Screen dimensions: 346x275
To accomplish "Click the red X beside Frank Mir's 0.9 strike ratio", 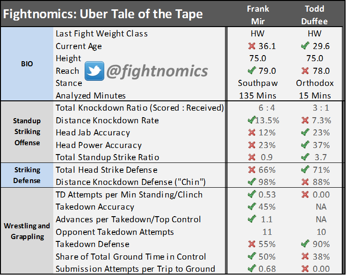I will click(x=253, y=157).
